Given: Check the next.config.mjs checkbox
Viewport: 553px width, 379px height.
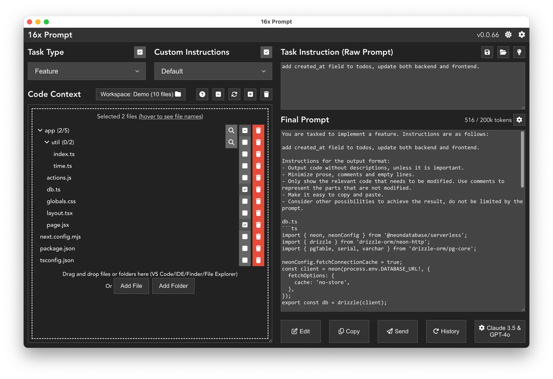Looking at the screenshot, I should pos(245,237).
